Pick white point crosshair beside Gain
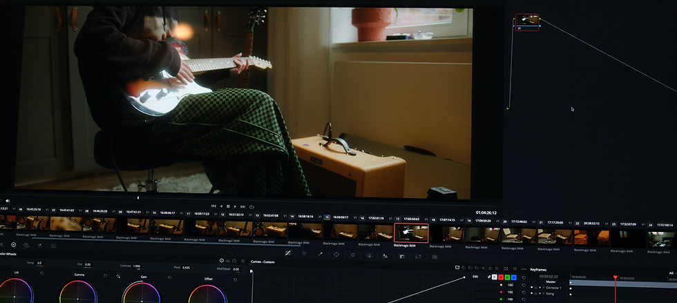Image resolution: width=677 pixels, height=303 pixels. pyautogui.click(x=118, y=276)
